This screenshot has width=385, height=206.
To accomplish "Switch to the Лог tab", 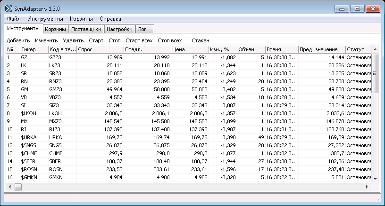I will 145,29.
